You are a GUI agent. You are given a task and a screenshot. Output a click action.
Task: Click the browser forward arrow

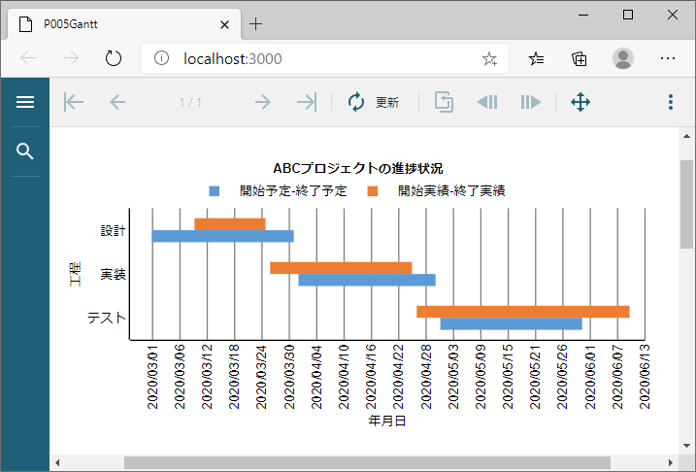pyautogui.click(x=71, y=58)
